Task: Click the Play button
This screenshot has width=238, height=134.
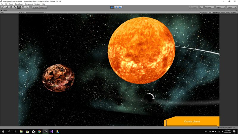Action: pos(112,7)
